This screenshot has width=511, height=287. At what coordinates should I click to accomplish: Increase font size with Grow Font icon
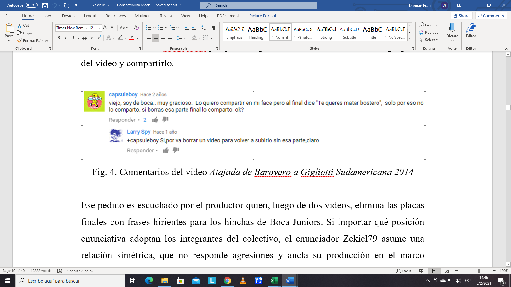(105, 28)
